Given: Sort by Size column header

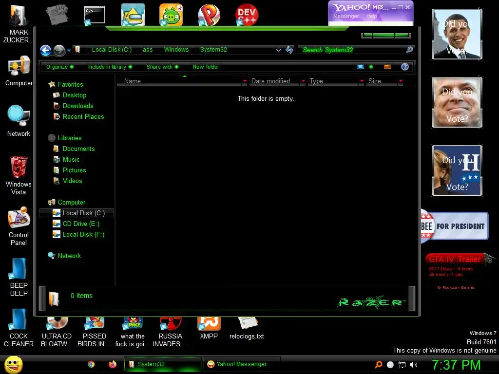Looking at the screenshot, I should [382, 81].
